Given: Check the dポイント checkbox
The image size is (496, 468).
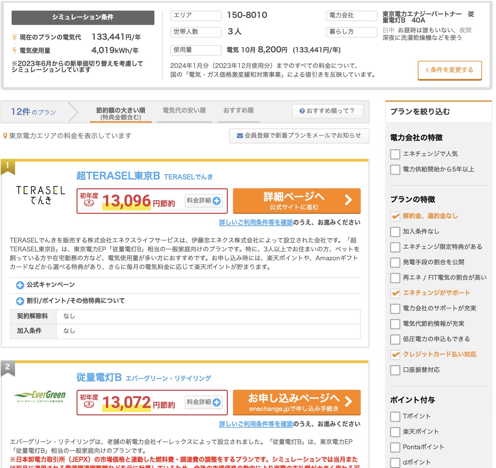Looking at the screenshot, I should click(395, 463).
